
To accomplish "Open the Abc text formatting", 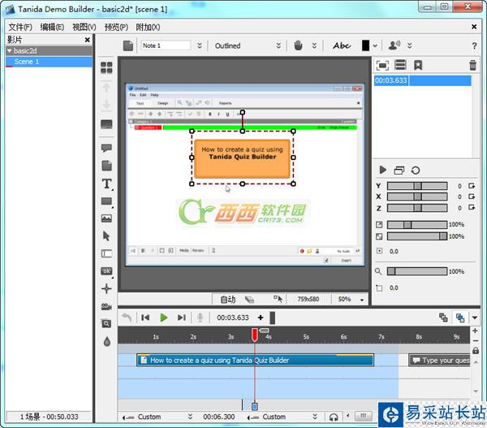I will pyautogui.click(x=342, y=45).
